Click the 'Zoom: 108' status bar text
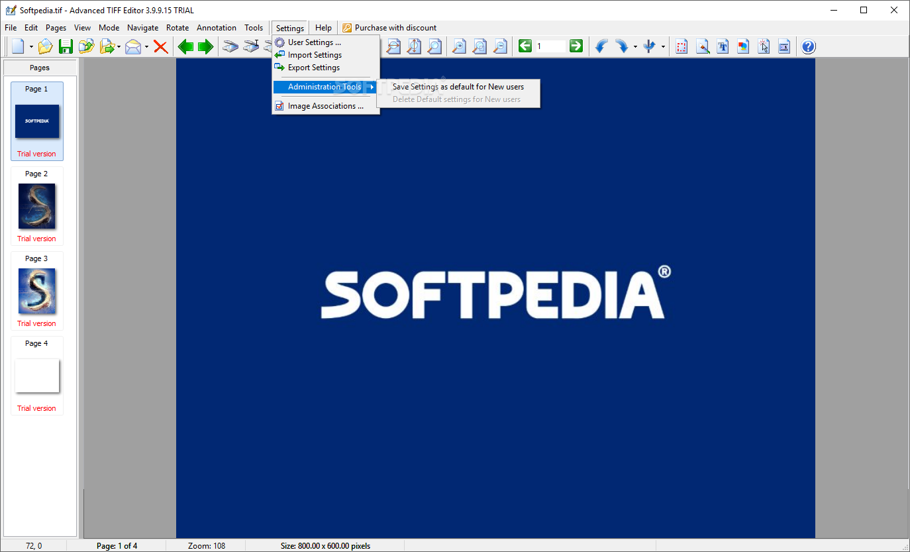Screen dimensions: 910x552 point(207,546)
